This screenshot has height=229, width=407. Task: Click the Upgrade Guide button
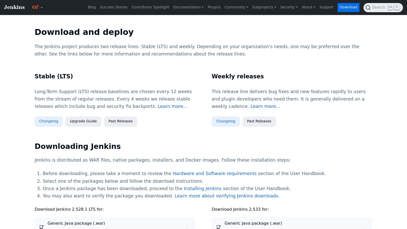coord(83,121)
